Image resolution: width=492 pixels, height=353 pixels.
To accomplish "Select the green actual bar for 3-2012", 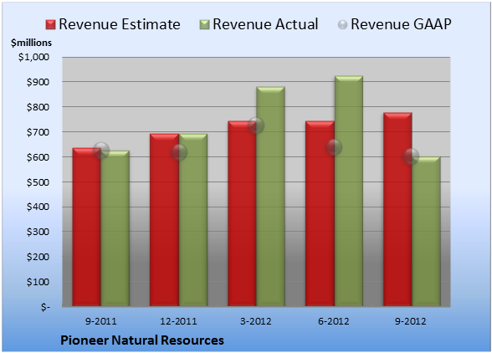I will click(271, 197).
